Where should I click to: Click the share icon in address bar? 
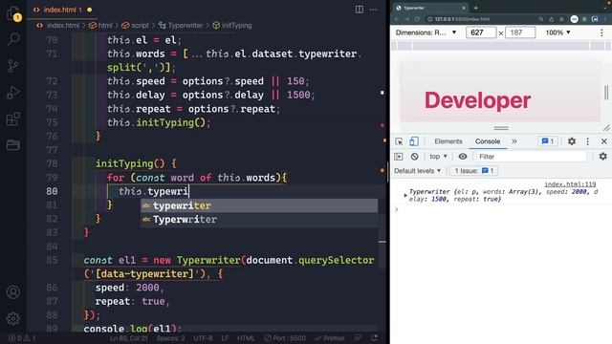pos(551,19)
